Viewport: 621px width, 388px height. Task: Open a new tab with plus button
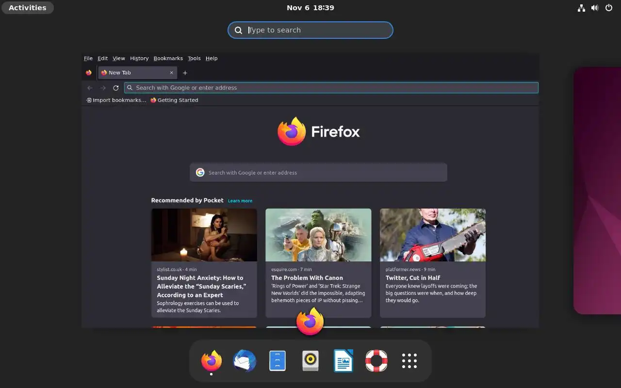click(185, 73)
